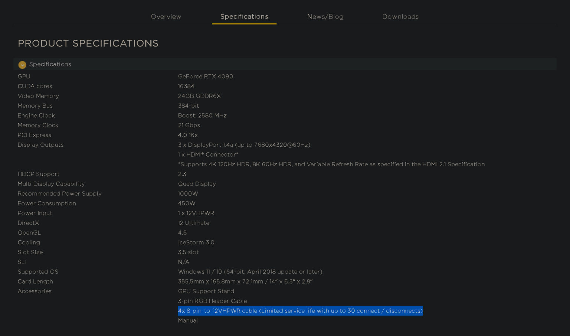Click the CUDA cores label
The image size is (570, 336).
[35, 86]
